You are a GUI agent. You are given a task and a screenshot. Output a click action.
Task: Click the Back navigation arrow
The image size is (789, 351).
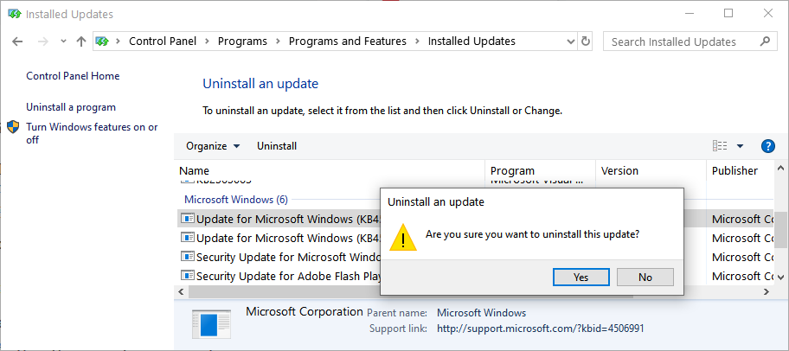pos(18,41)
